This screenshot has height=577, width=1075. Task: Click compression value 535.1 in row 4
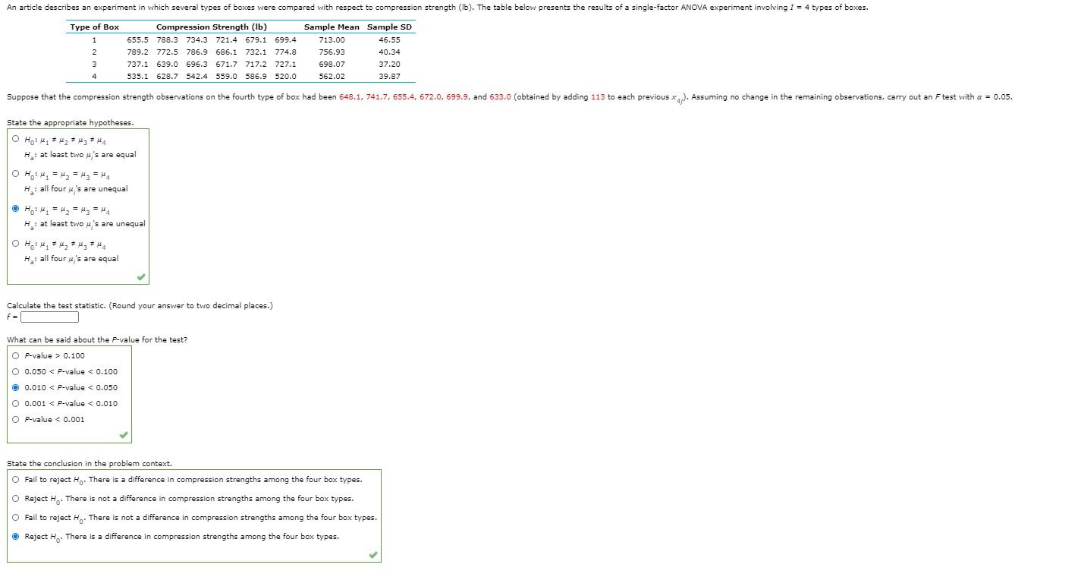138,76
